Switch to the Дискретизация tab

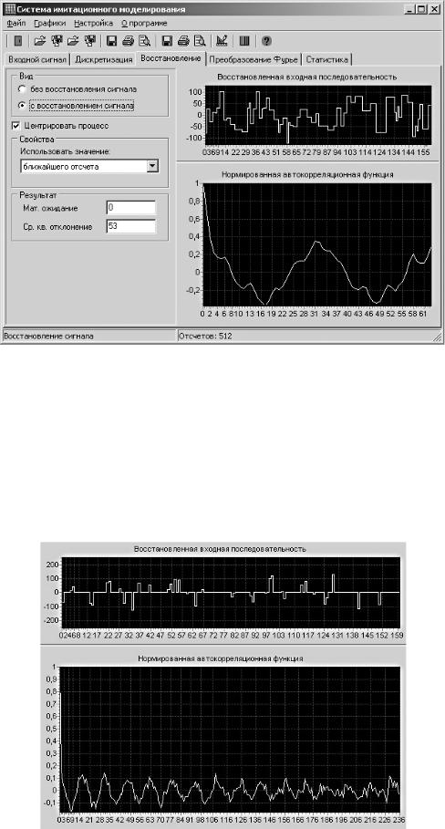(103, 60)
